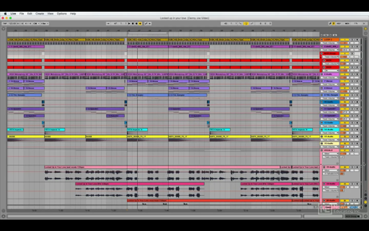The image size is (369, 231).
Task: Toggle the yellow Loop switch
Action: point(246,23)
